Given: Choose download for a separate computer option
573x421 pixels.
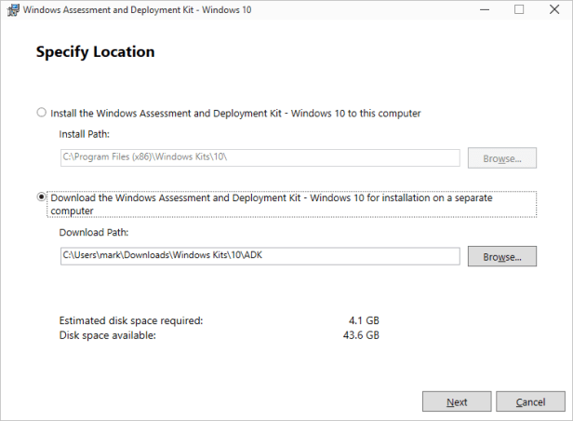Looking at the screenshot, I should [41, 197].
